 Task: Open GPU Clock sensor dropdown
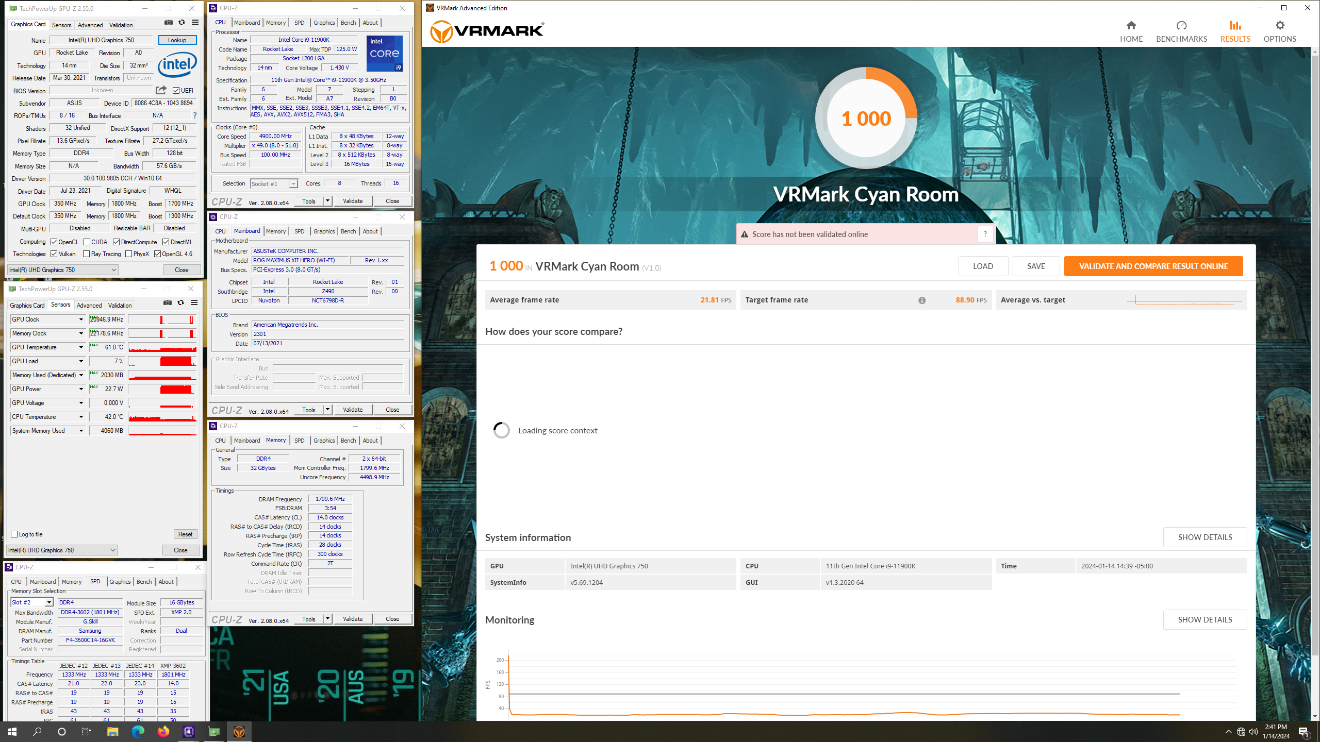(81, 319)
